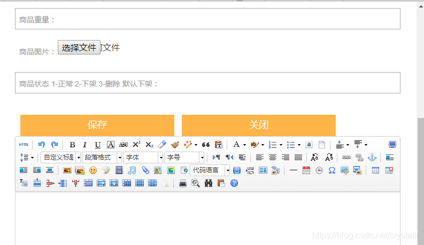Expand ordered list style dropdown

point(281,145)
